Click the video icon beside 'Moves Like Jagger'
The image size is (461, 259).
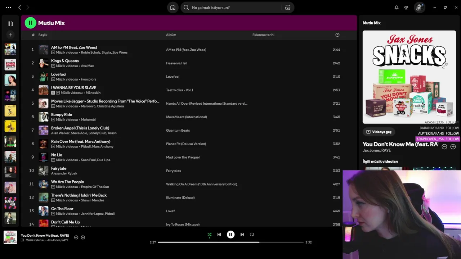click(x=53, y=106)
